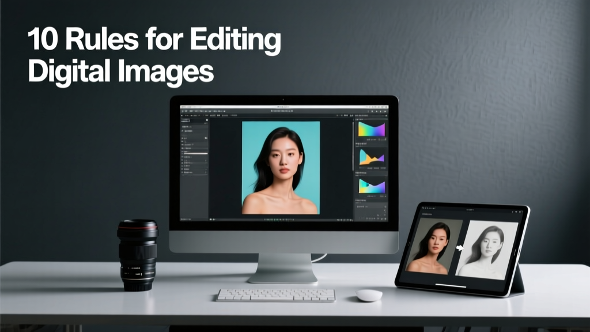Tap the grayscale portrait on the tablet
The height and width of the screenshot is (332, 590).
point(487,250)
